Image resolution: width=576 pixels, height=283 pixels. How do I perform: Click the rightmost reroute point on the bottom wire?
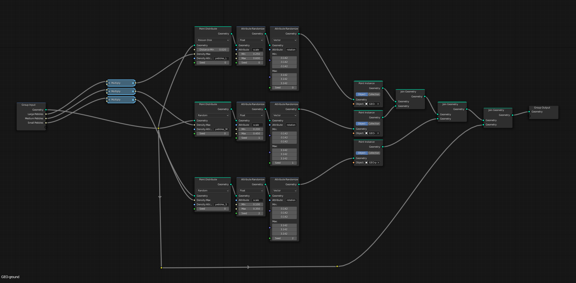tap(337, 266)
